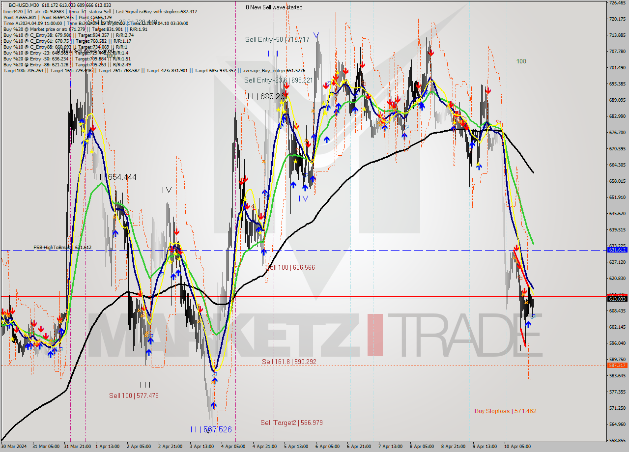Click the black 'I I I' label near 2 Apr 05:00
This screenshot has height=452, width=629.
145,385
